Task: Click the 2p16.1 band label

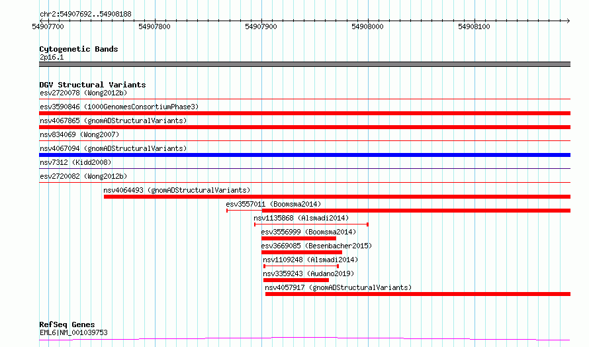Action: [52, 57]
